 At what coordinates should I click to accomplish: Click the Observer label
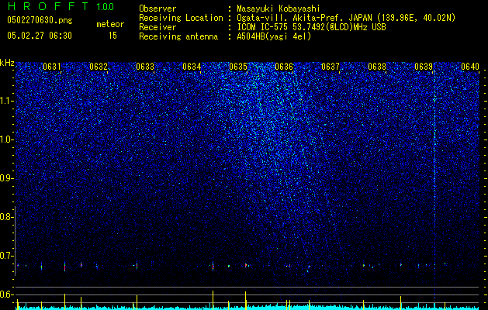click(157, 9)
